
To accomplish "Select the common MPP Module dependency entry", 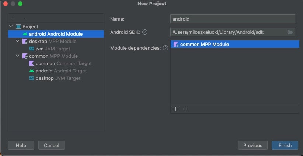I will [x=204, y=45].
